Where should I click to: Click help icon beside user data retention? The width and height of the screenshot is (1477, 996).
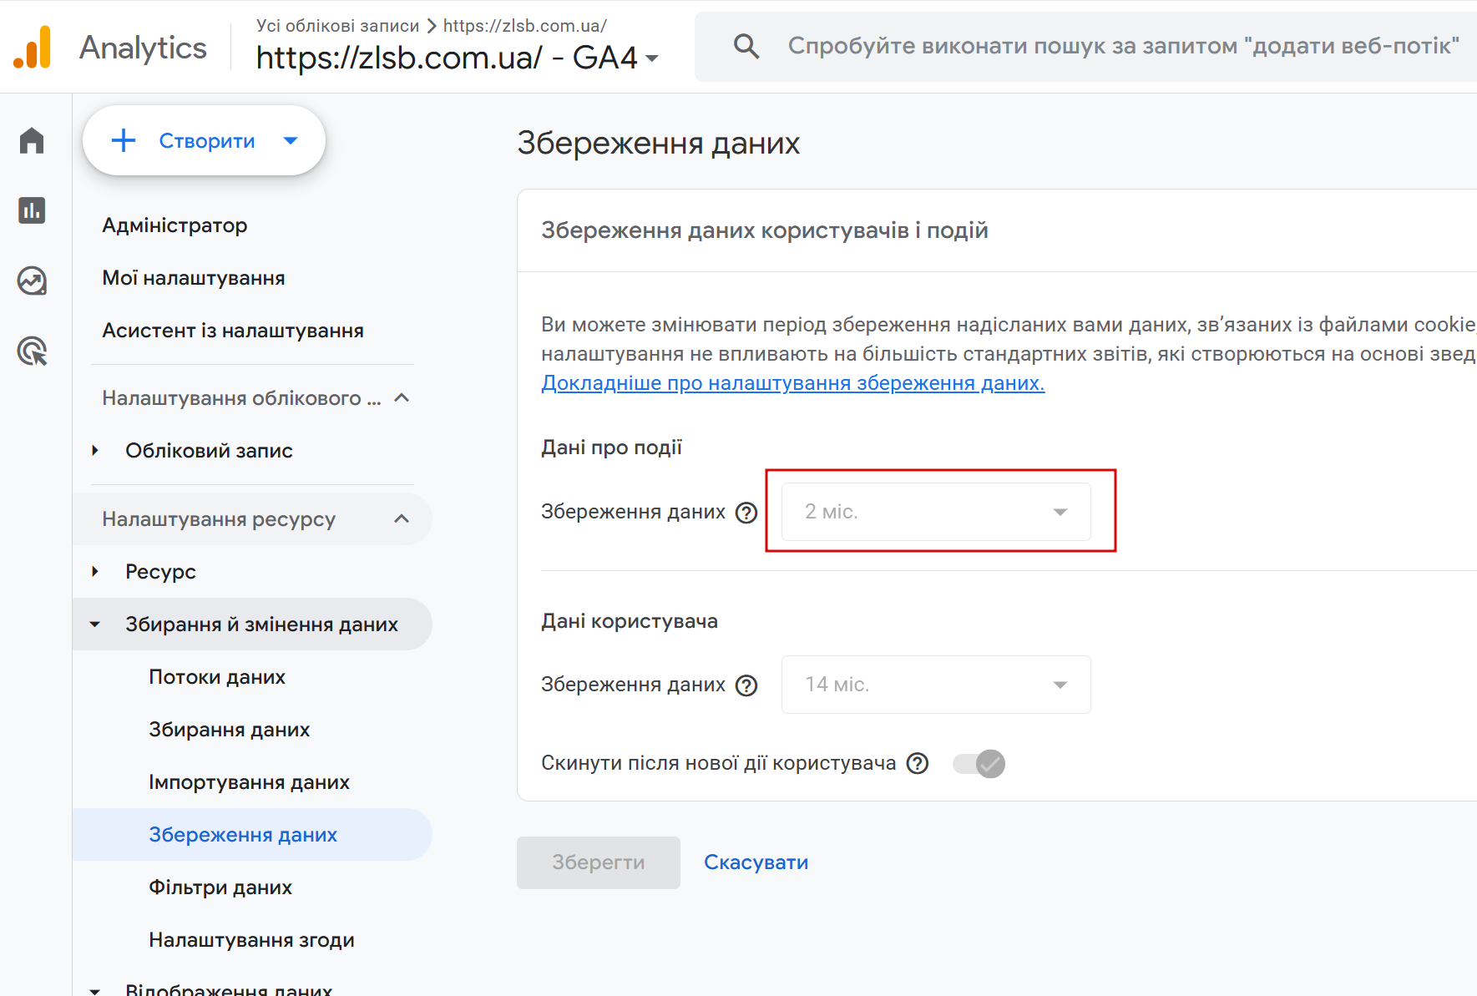746,685
